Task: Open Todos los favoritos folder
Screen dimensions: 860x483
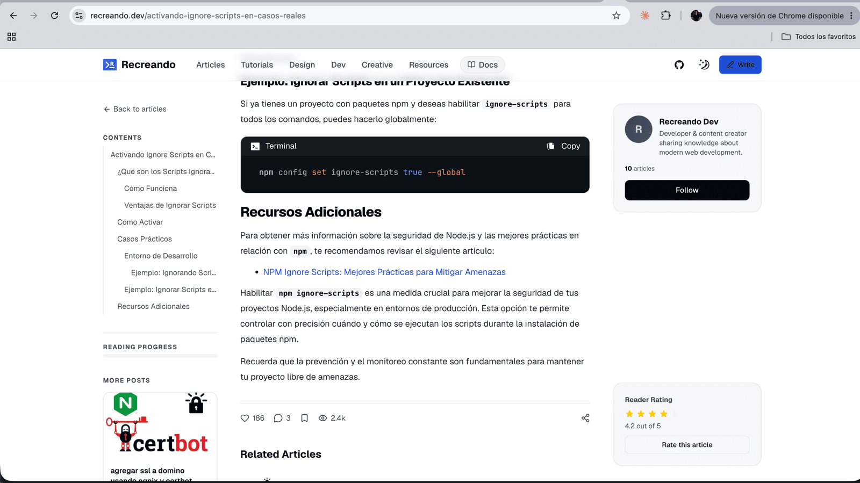Action: (x=818, y=37)
